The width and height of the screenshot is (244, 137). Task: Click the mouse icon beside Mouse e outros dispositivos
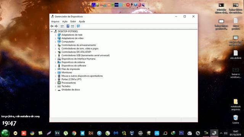pos(59,76)
